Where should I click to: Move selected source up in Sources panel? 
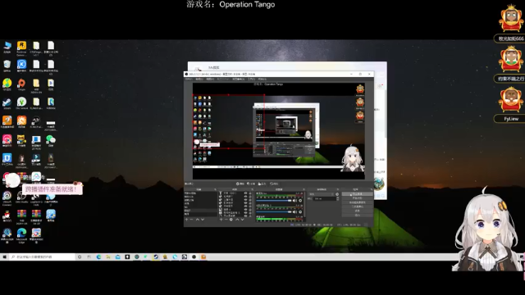click(237, 220)
